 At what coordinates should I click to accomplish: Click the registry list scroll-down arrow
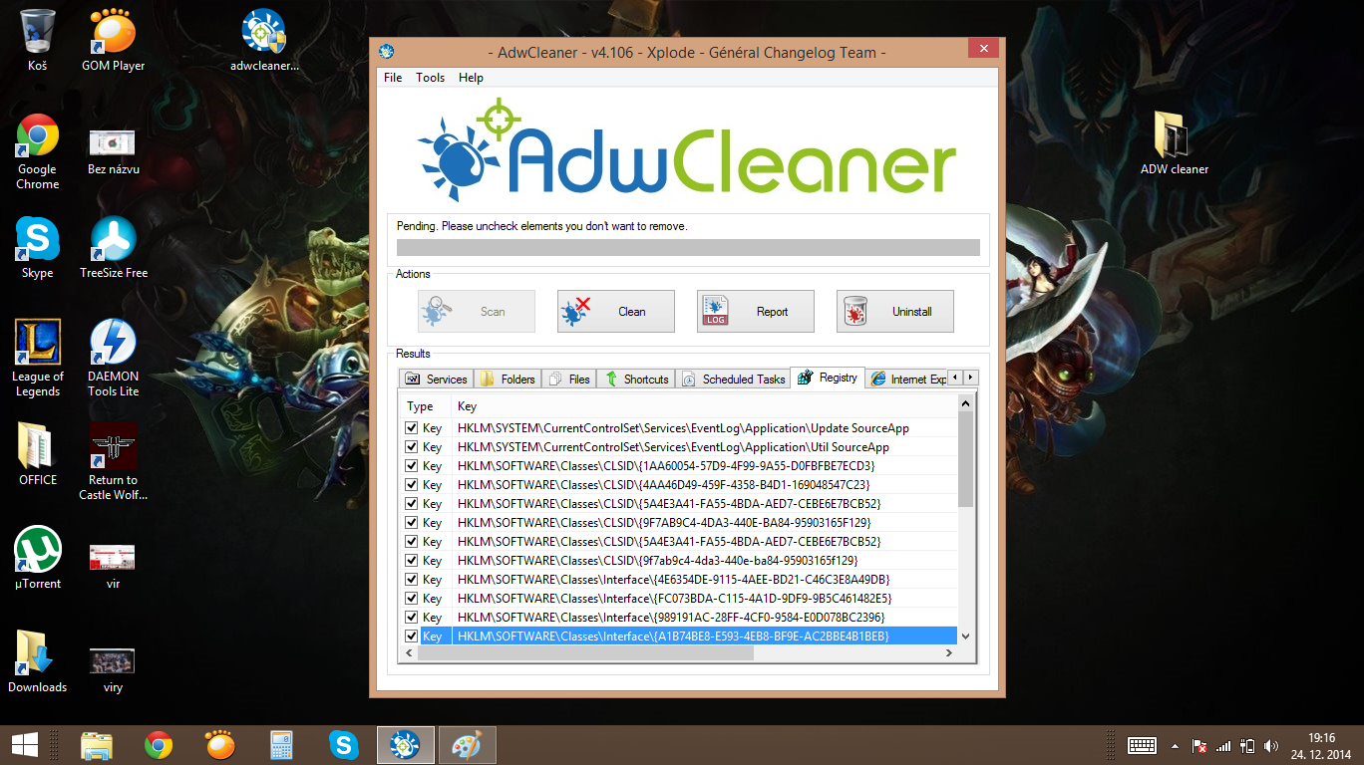click(965, 637)
